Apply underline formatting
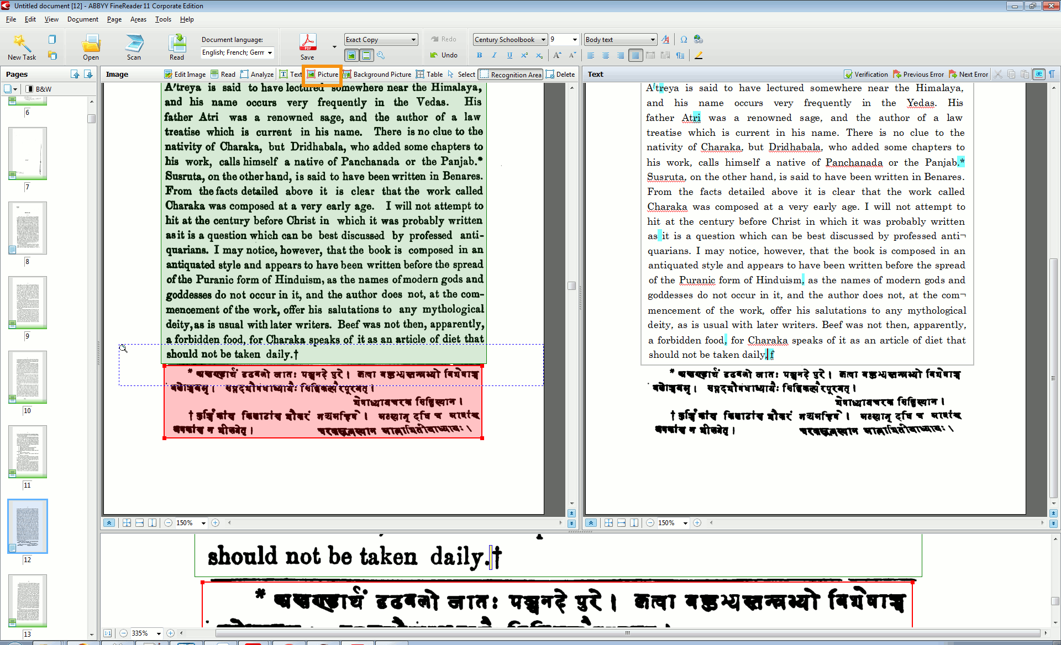The height and width of the screenshot is (645, 1061). [509, 55]
